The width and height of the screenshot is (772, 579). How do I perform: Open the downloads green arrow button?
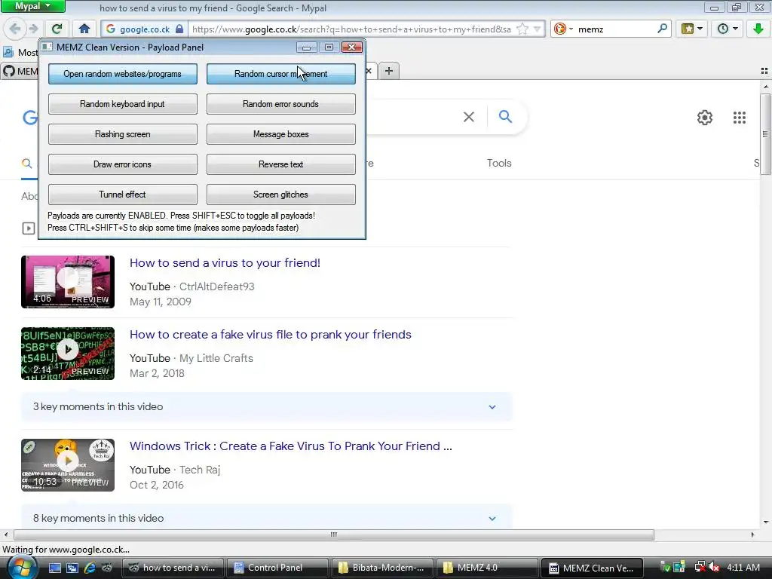758,29
